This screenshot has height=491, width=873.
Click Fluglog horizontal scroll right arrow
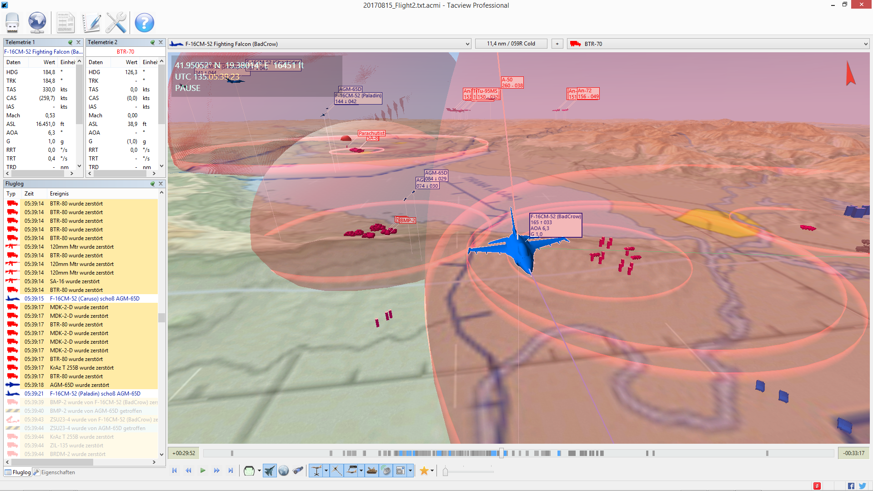click(x=154, y=462)
